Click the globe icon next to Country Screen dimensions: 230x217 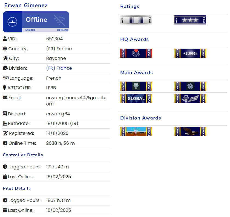click(5, 49)
